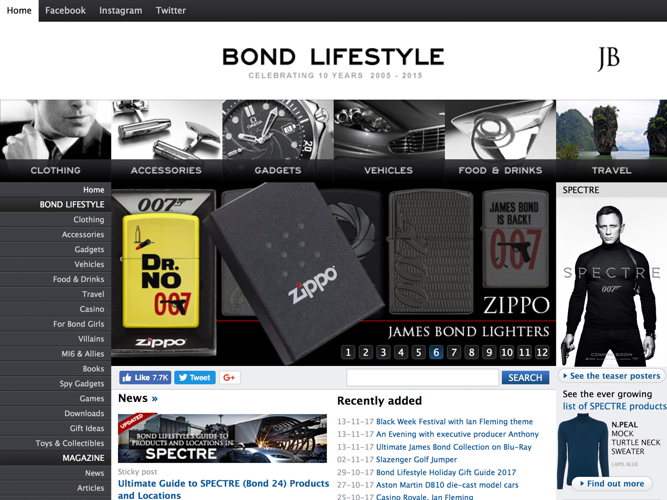
Task: Open the JB logo in header
Action: click(609, 59)
